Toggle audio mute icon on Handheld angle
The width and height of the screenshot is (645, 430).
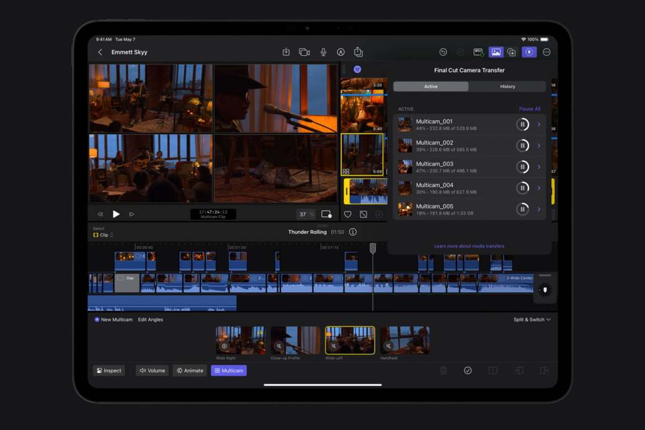click(x=388, y=346)
